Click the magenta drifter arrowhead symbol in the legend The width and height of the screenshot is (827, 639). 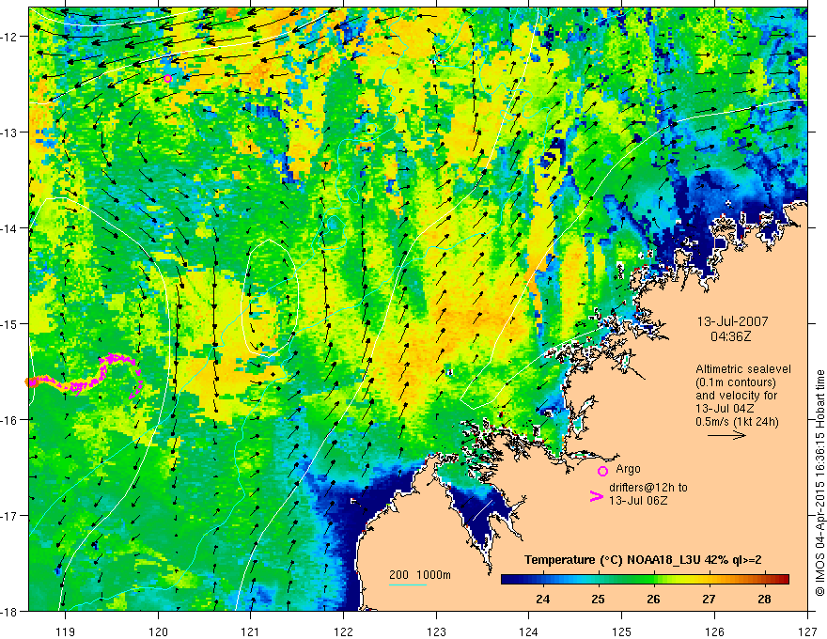[x=597, y=496]
